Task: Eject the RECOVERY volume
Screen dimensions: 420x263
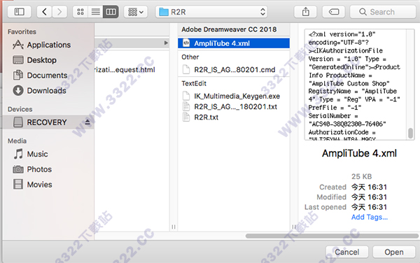Action: (87, 122)
